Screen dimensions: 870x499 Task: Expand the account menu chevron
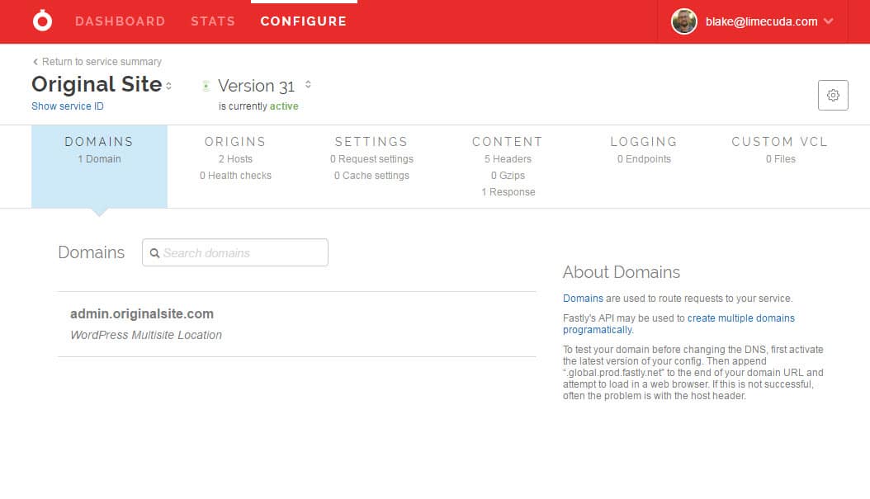click(x=829, y=21)
